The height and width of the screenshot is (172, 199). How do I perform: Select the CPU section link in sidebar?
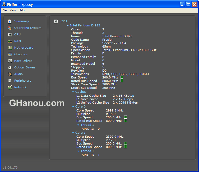click(x=17, y=34)
